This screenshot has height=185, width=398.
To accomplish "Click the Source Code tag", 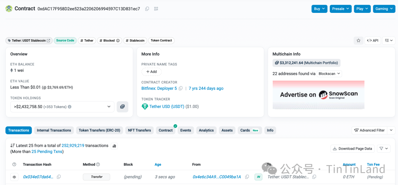I will [65, 40].
